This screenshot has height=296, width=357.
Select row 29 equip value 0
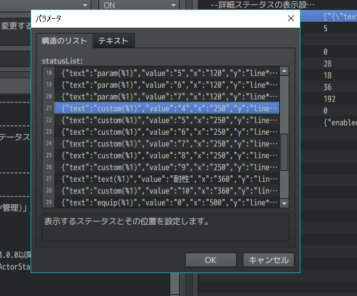pyautogui.click(x=167, y=202)
